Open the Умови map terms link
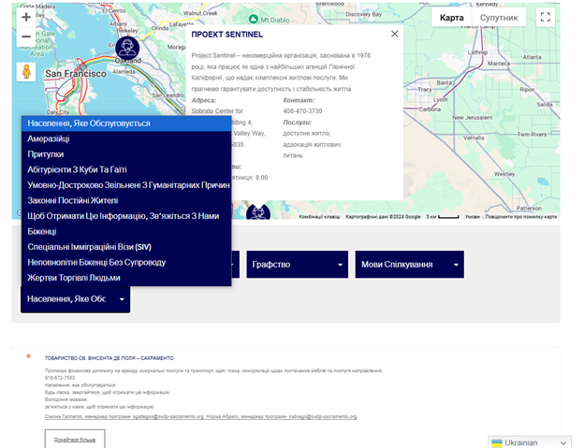 [x=472, y=217]
